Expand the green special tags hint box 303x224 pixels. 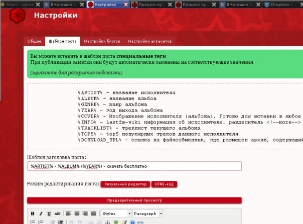pos(165,64)
